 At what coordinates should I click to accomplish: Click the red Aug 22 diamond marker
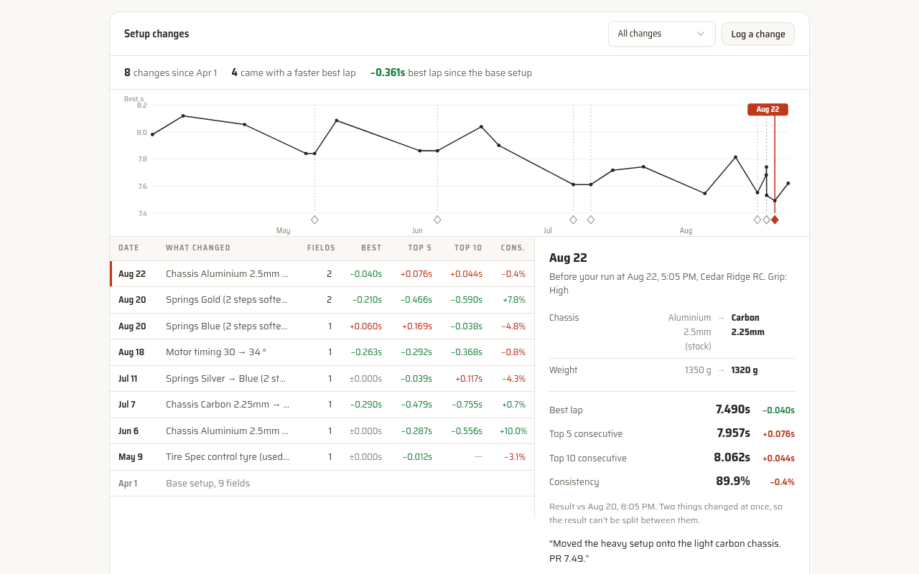(775, 220)
